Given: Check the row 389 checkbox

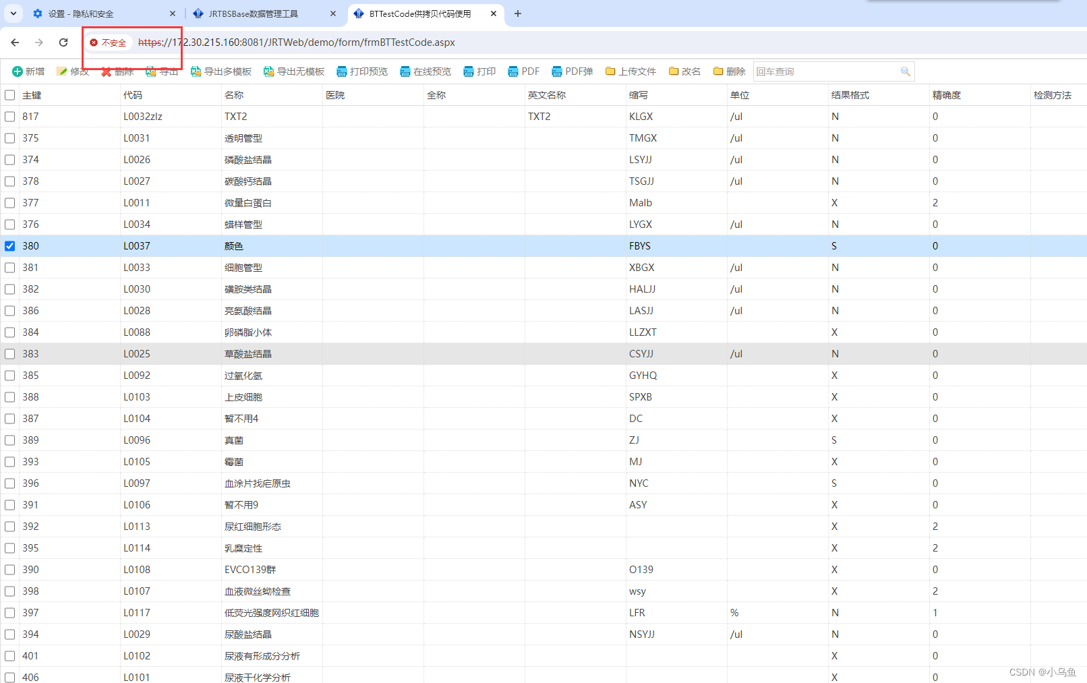Looking at the screenshot, I should pyautogui.click(x=9, y=440).
